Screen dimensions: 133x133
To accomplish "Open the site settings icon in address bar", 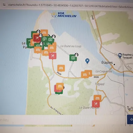I will [4, 5].
